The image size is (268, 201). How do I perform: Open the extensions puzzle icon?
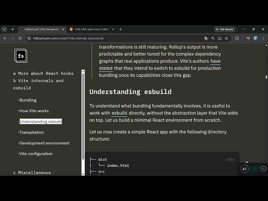click(x=237, y=38)
